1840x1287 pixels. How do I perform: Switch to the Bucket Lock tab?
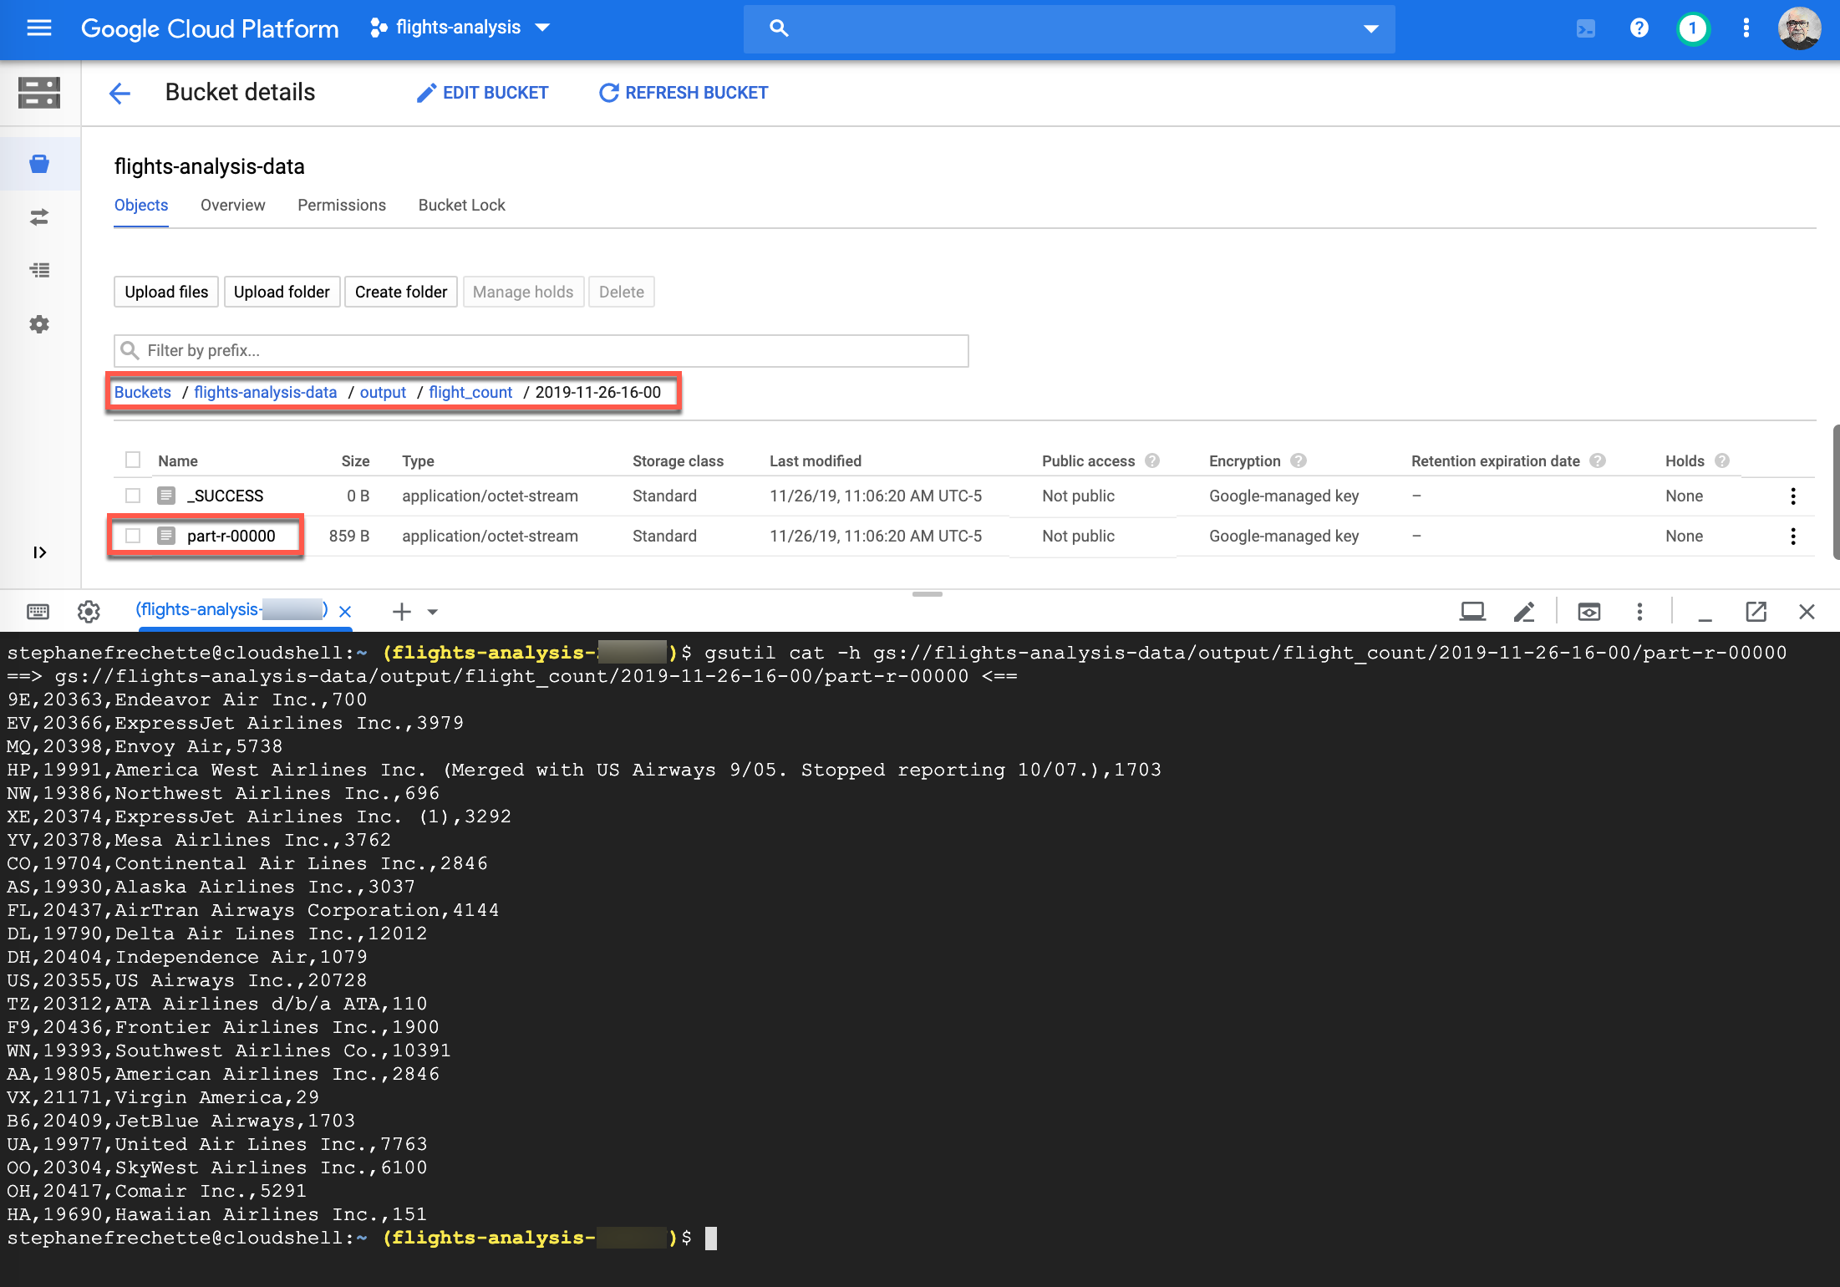click(x=461, y=206)
